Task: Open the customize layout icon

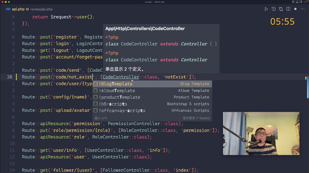Action: [306, 2]
